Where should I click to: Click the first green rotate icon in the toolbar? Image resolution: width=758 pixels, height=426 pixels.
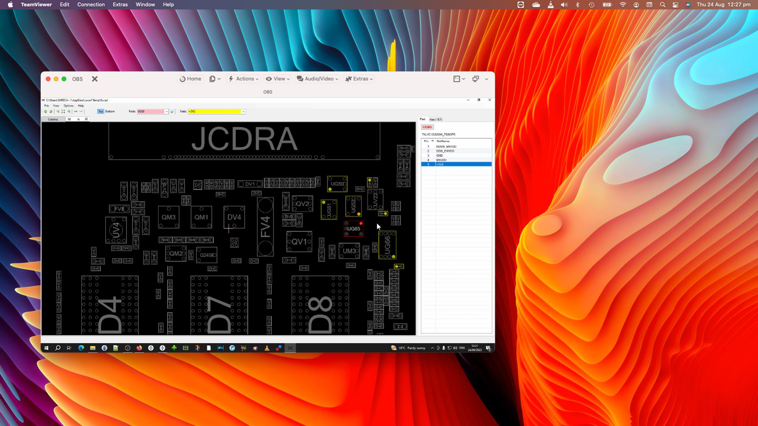click(45, 112)
